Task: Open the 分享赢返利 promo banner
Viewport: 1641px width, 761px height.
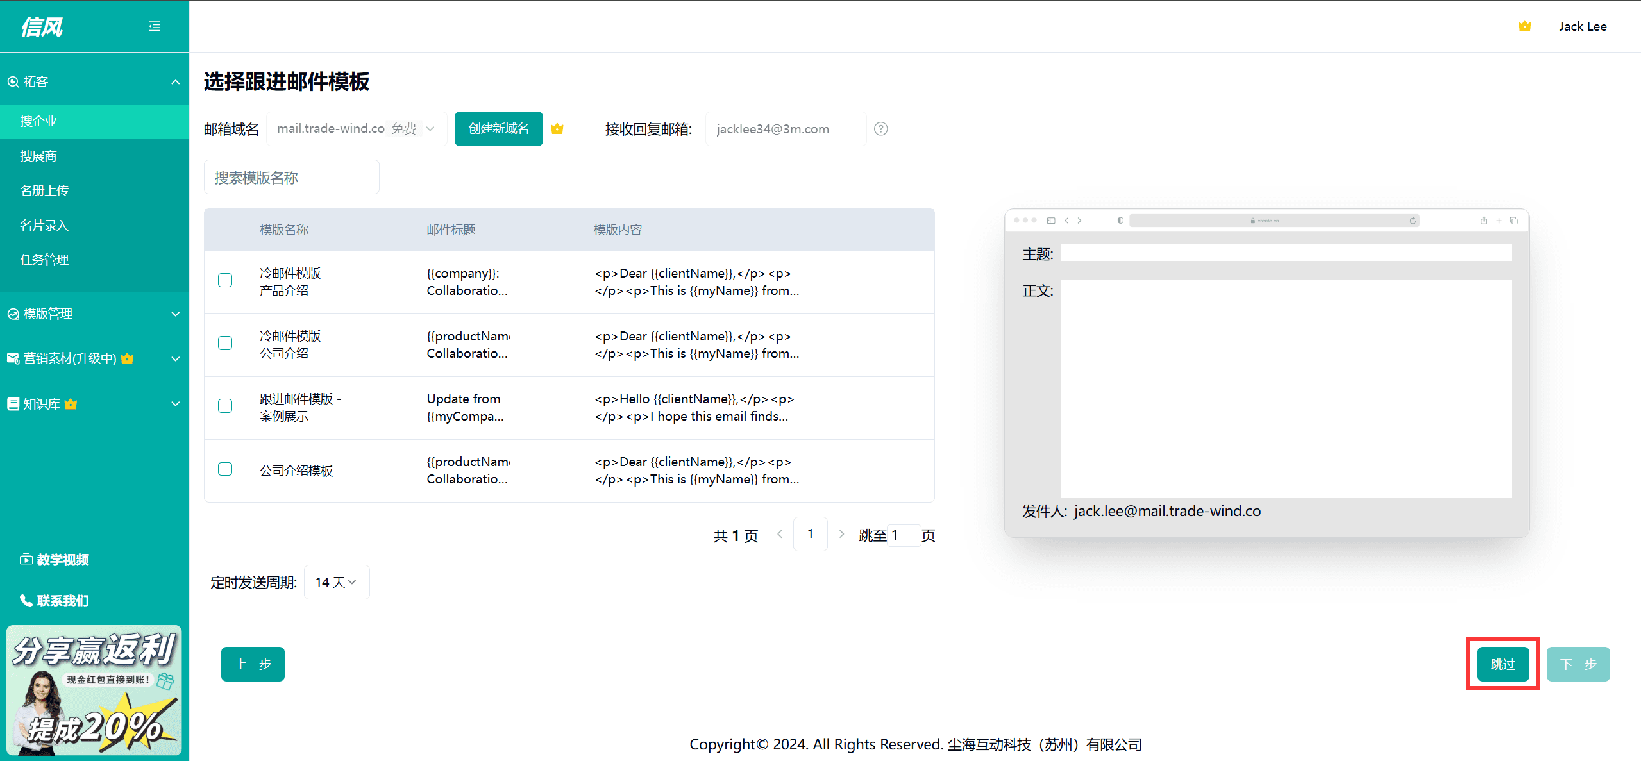Action: point(94,690)
